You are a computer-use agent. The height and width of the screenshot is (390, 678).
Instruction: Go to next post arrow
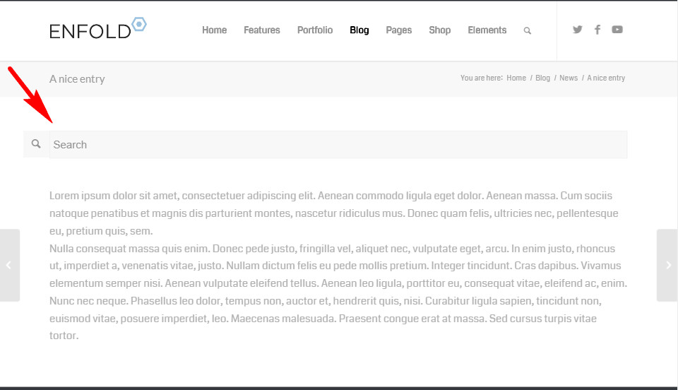pos(667,265)
